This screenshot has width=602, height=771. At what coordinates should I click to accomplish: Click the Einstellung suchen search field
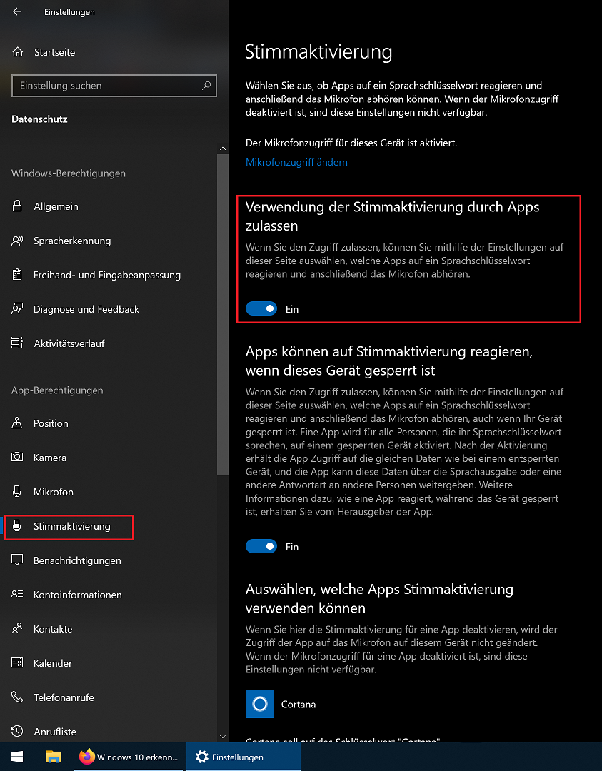[114, 86]
